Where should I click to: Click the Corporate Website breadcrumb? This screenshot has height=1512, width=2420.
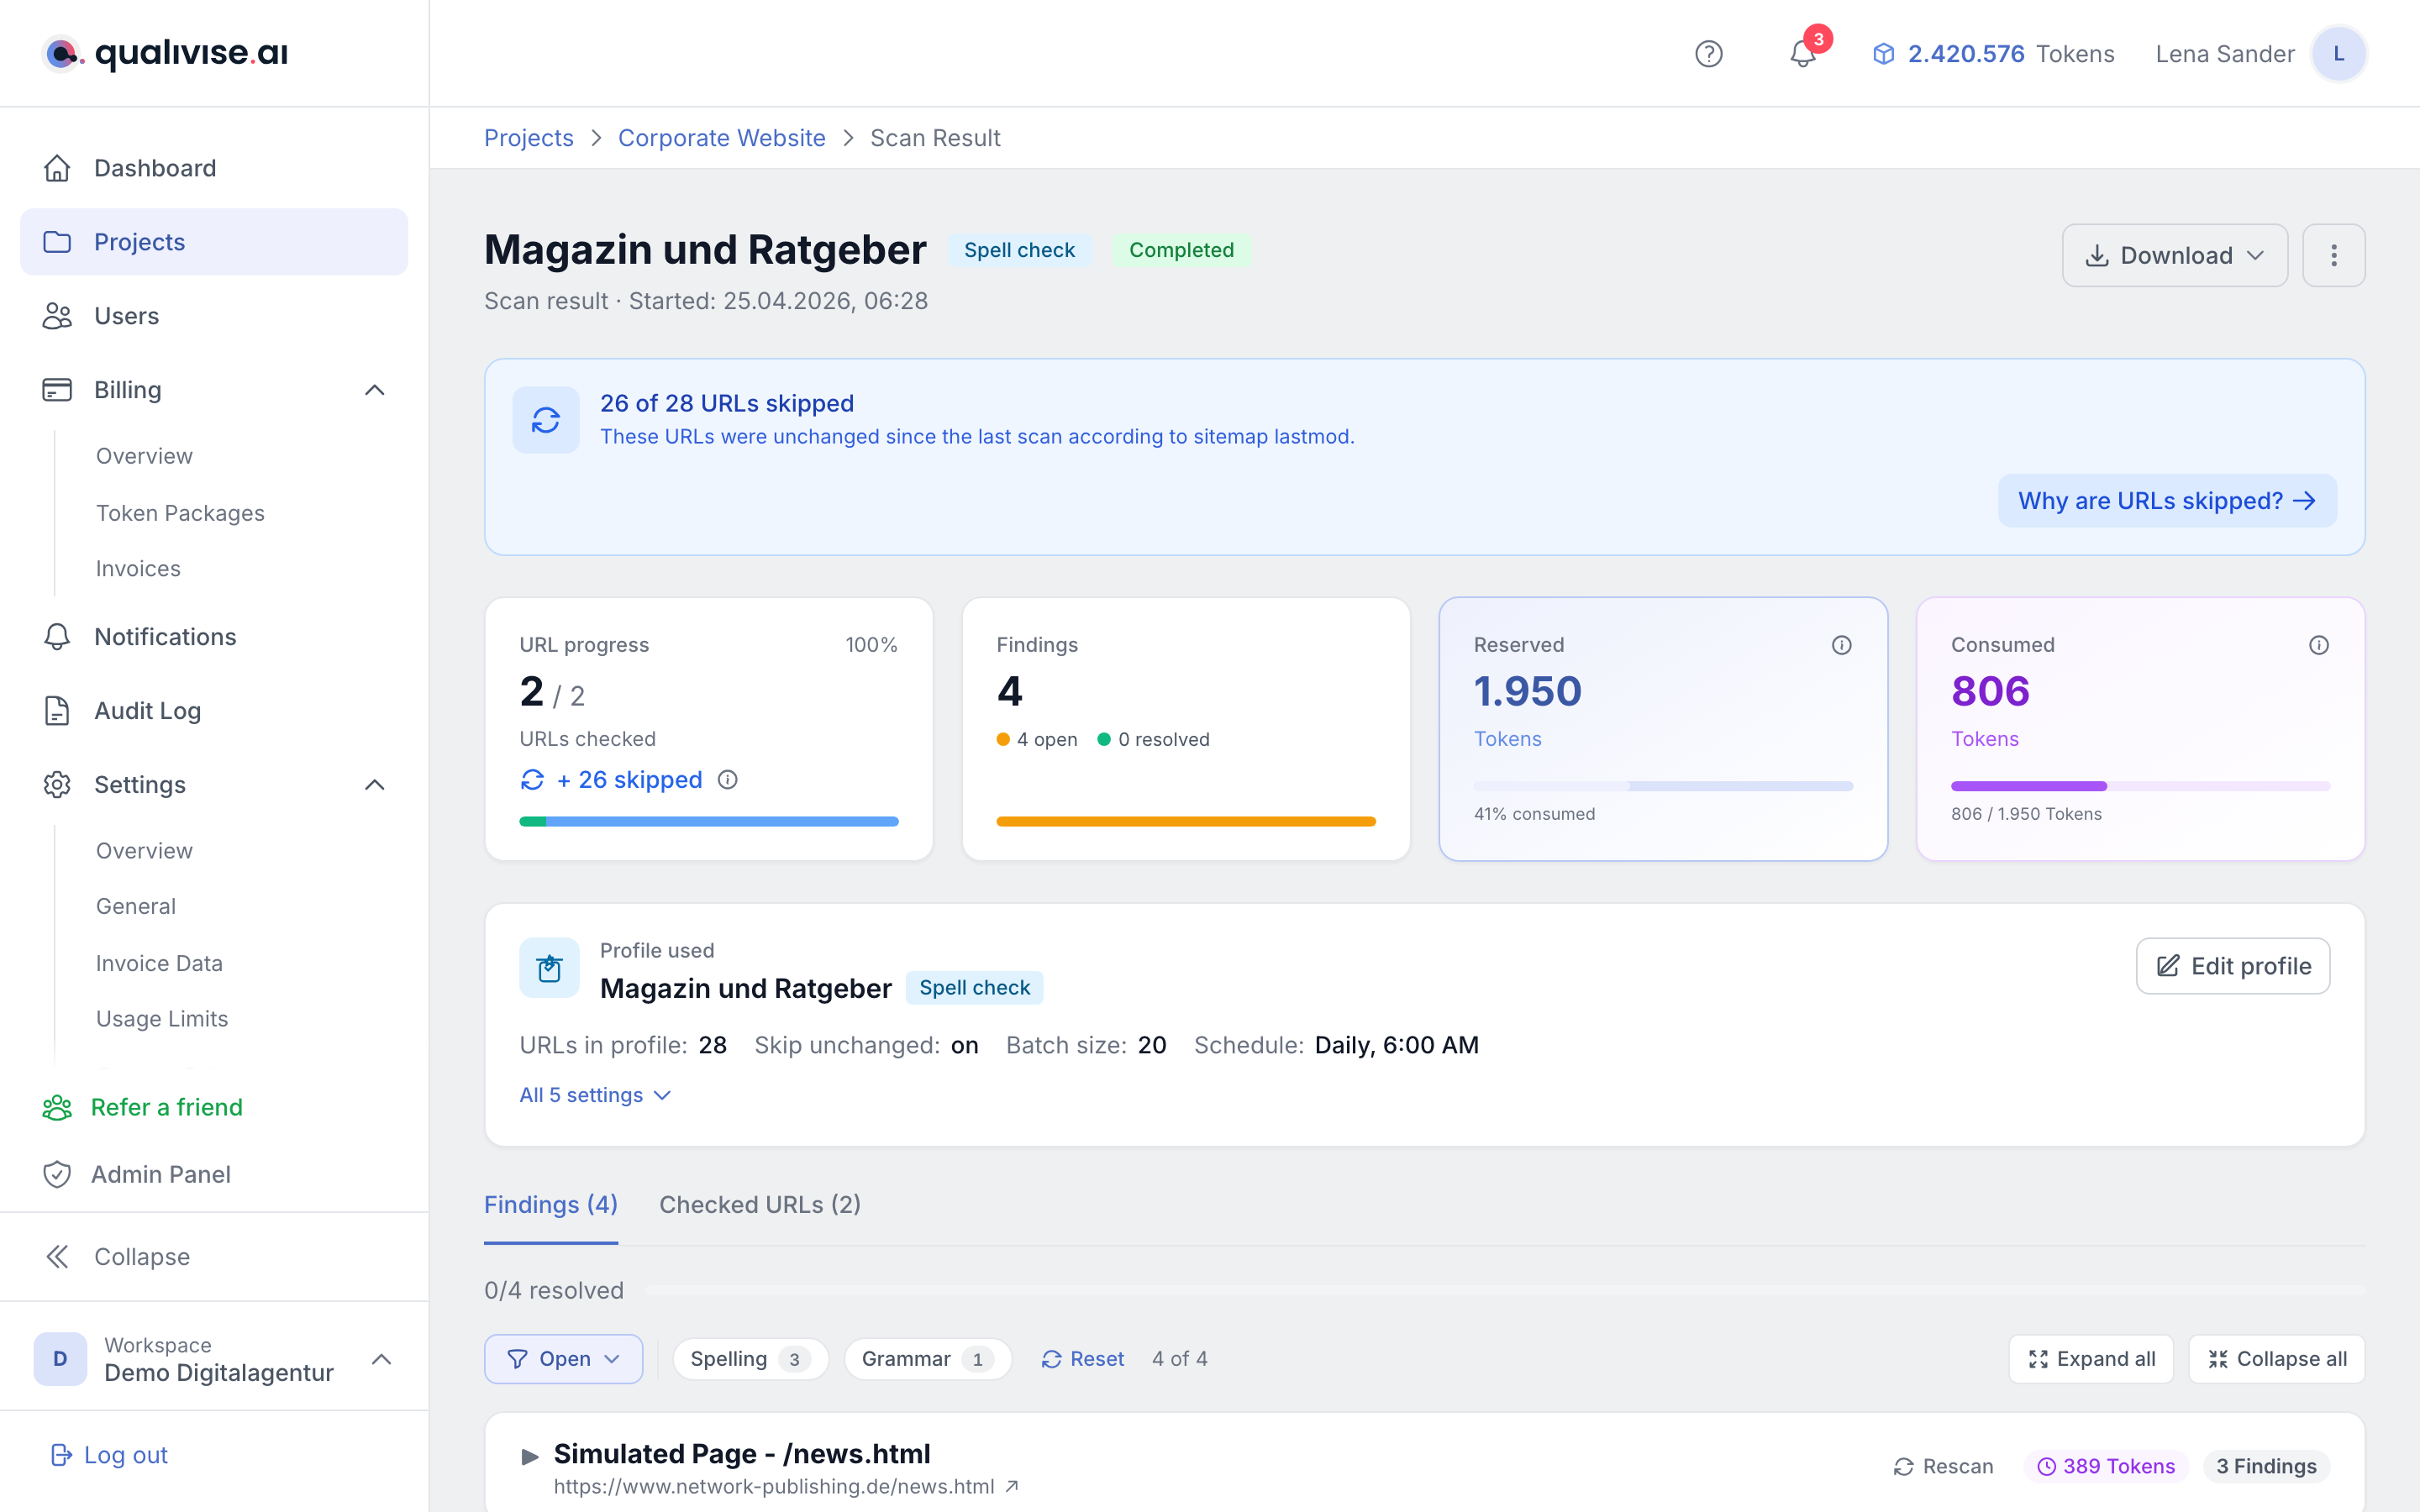721,138
